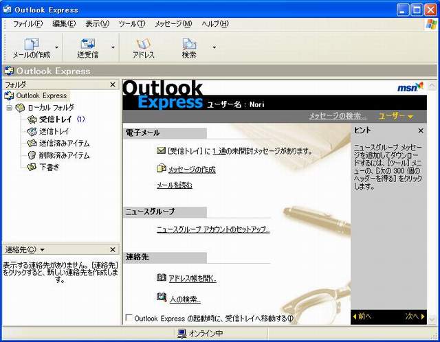Click the オンライン中 status bar icon
This screenshot has height=342, width=440.
click(181, 333)
